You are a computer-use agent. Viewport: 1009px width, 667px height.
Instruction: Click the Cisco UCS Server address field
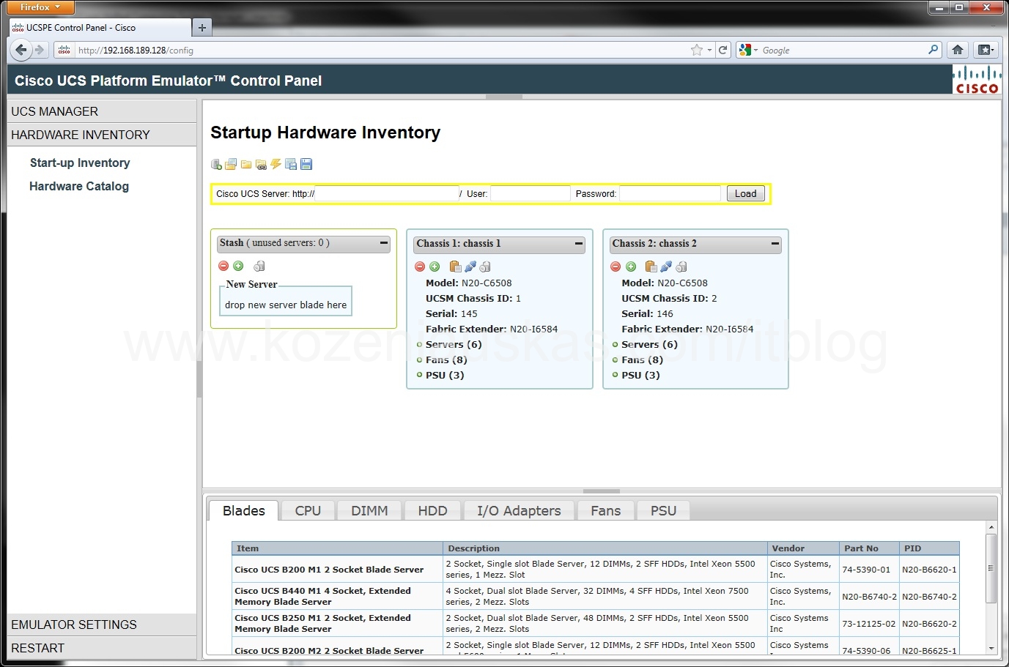(387, 193)
